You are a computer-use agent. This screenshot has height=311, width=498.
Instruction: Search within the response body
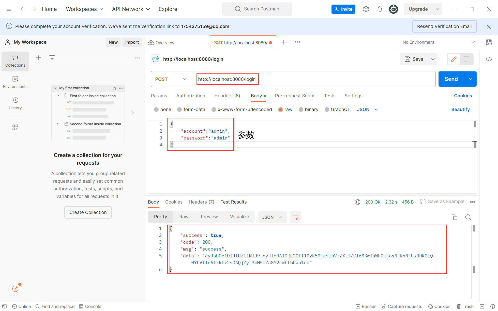[468, 217]
